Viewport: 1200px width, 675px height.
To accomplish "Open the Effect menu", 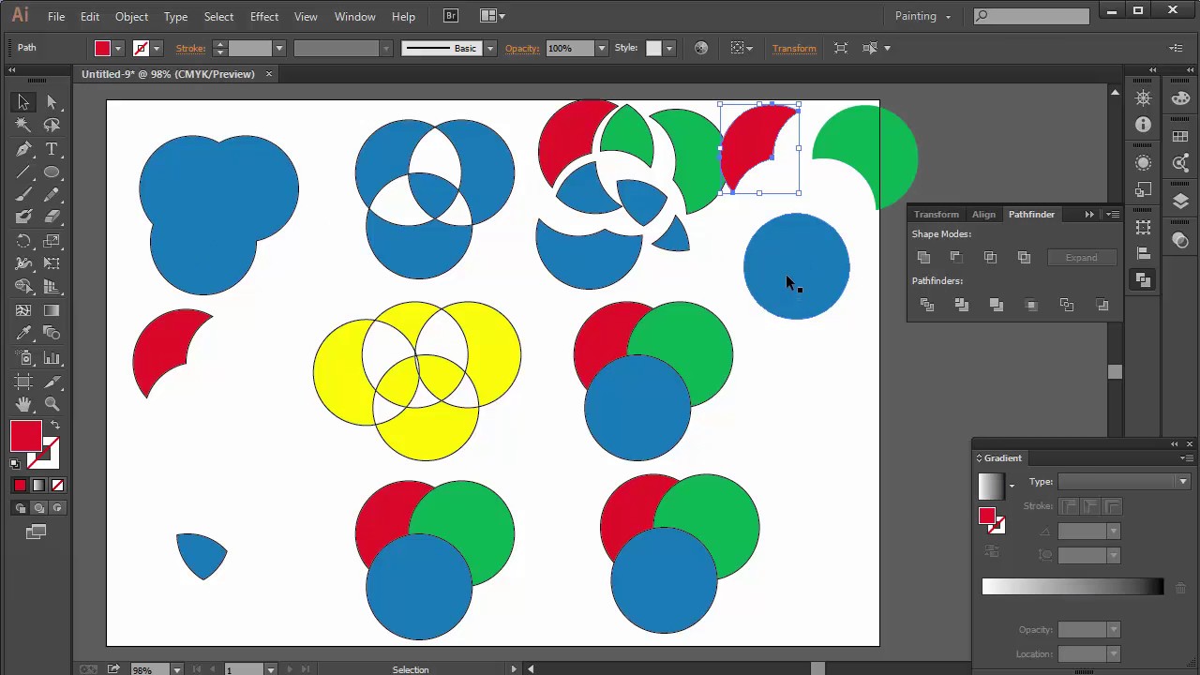I will pos(264,16).
